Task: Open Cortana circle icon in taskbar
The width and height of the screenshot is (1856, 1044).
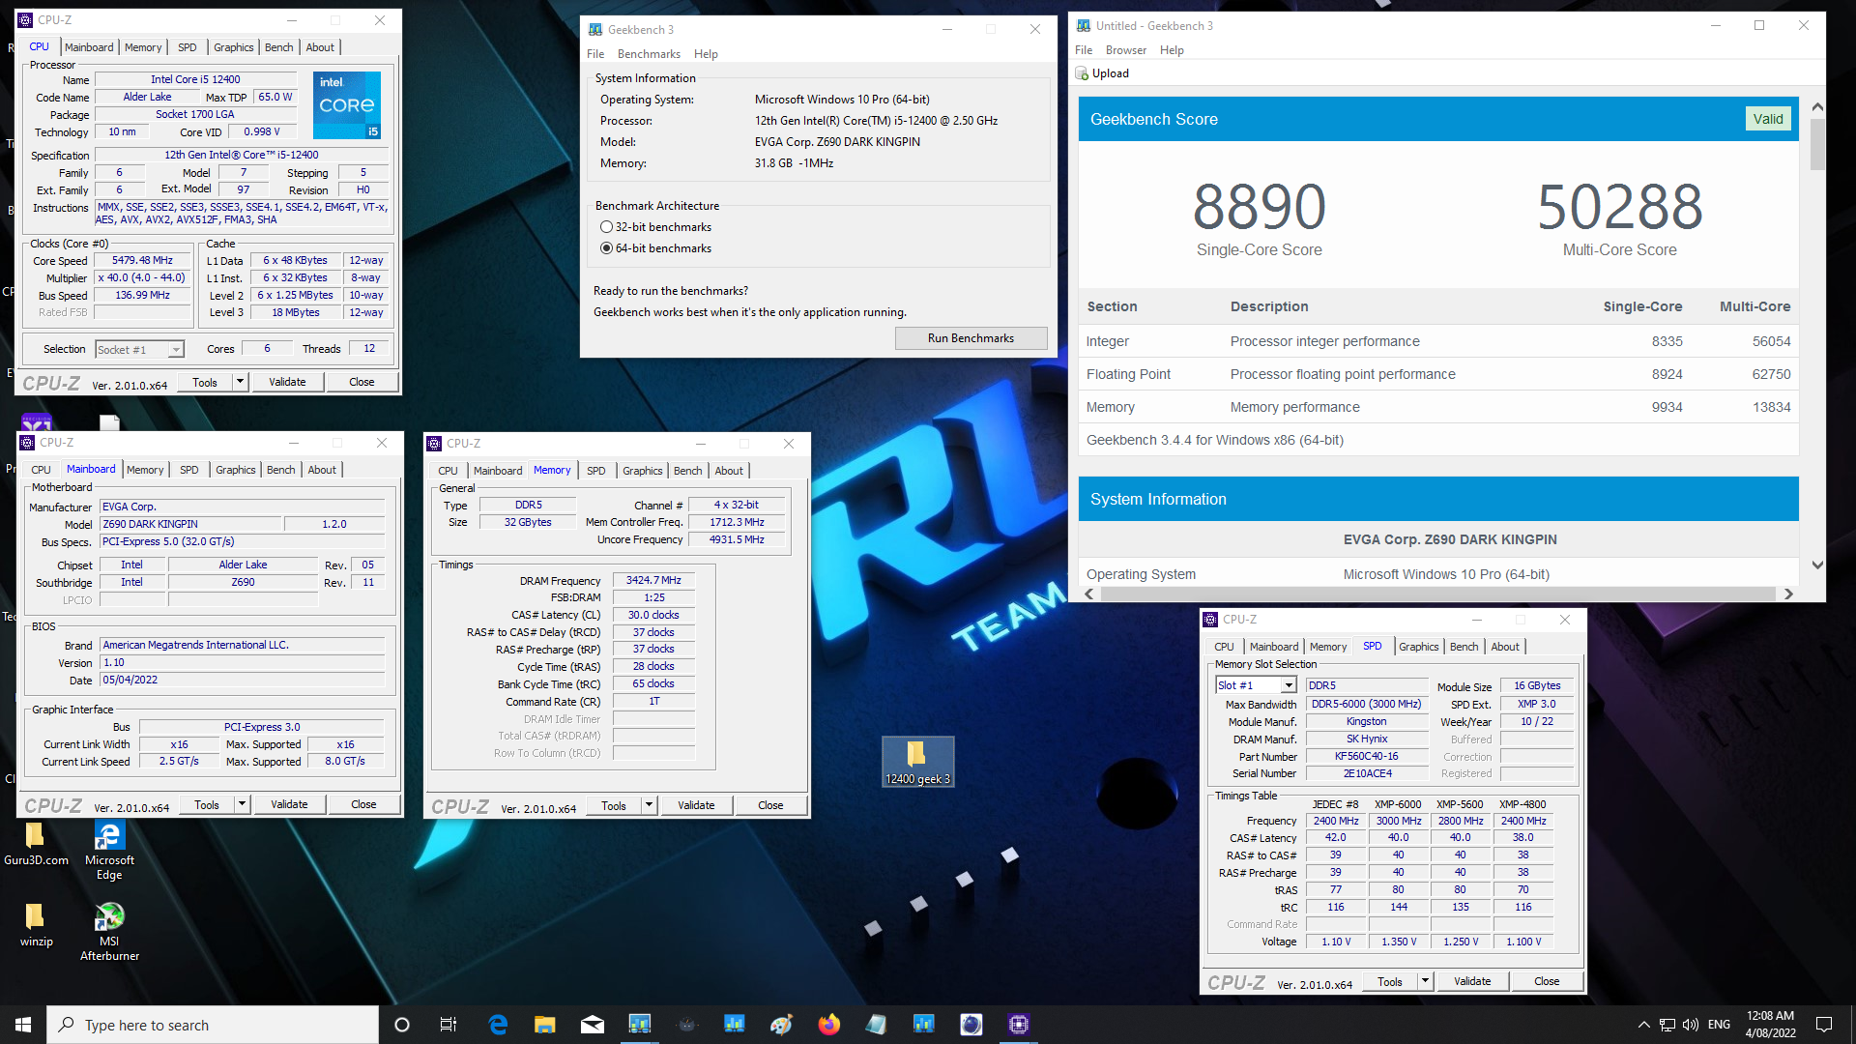Action: (x=402, y=1025)
